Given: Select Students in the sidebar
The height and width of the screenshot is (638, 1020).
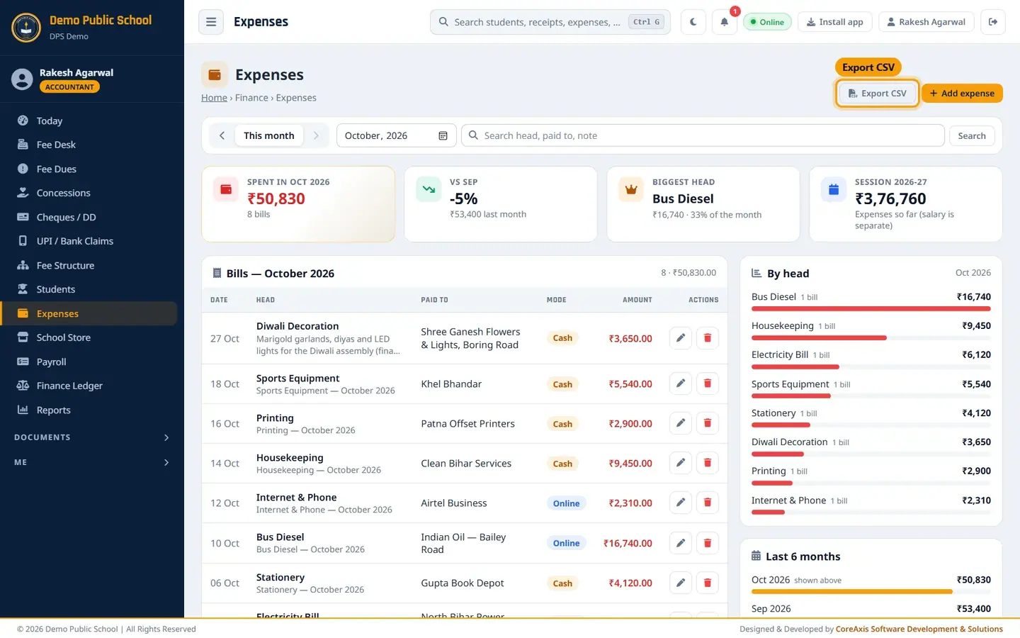Looking at the screenshot, I should [89, 289].
